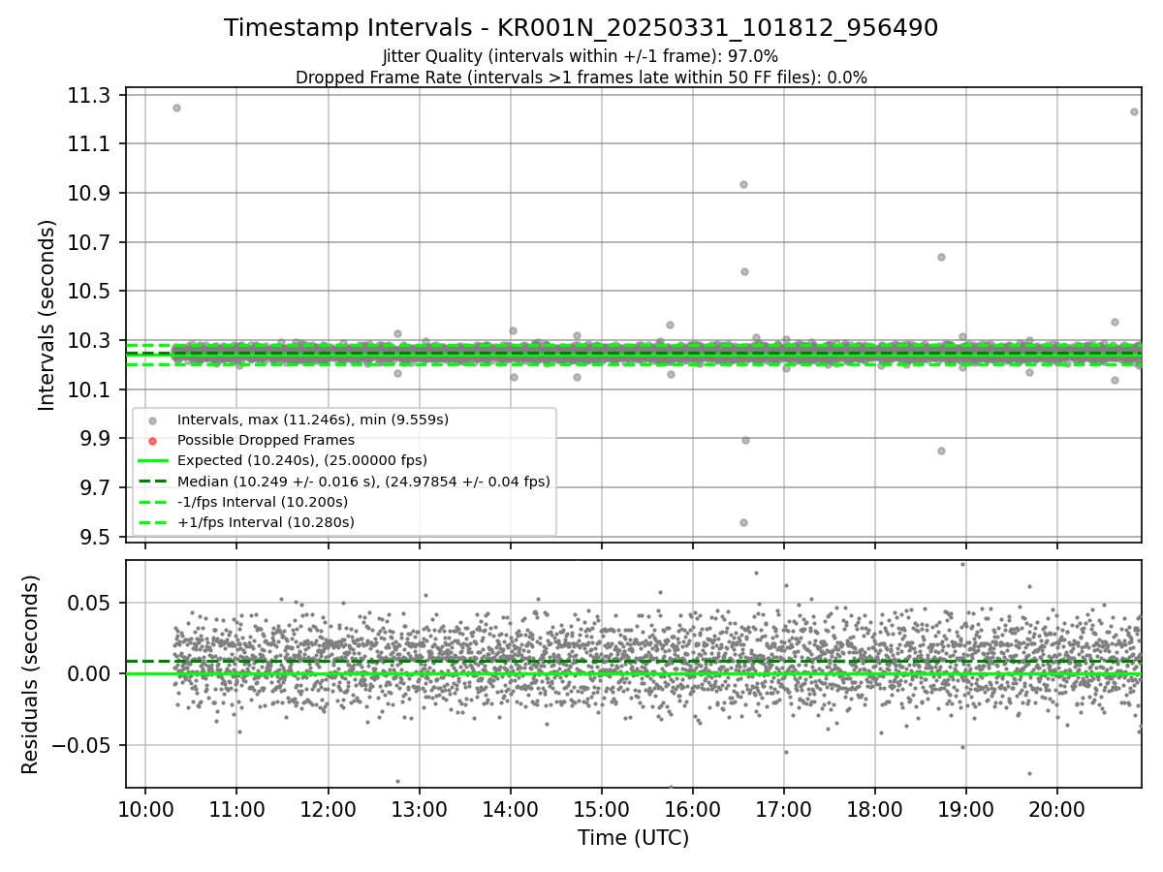Click the 12:00 time tick label
Viewport: 1163px width, 872px height.
click(328, 809)
